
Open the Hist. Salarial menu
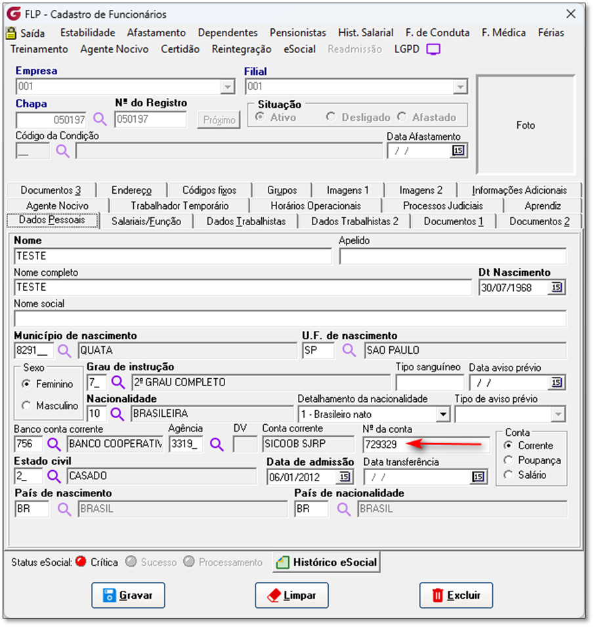366,33
